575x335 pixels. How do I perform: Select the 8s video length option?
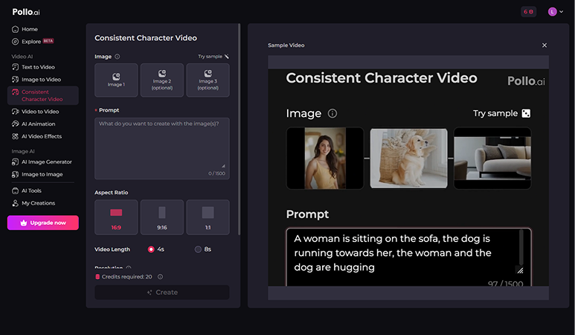[x=203, y=249]
